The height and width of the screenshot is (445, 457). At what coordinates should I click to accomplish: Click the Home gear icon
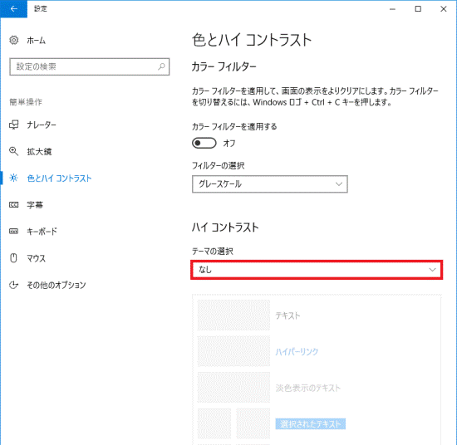(x=13, y=40)
